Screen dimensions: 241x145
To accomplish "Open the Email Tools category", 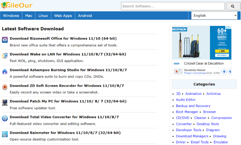I will coord(200,142).
